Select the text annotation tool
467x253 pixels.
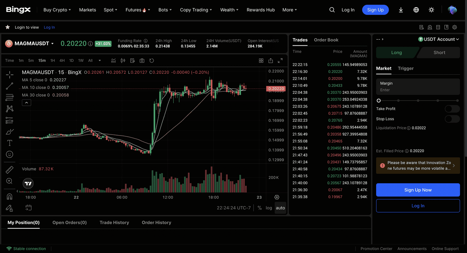[9, 143]
